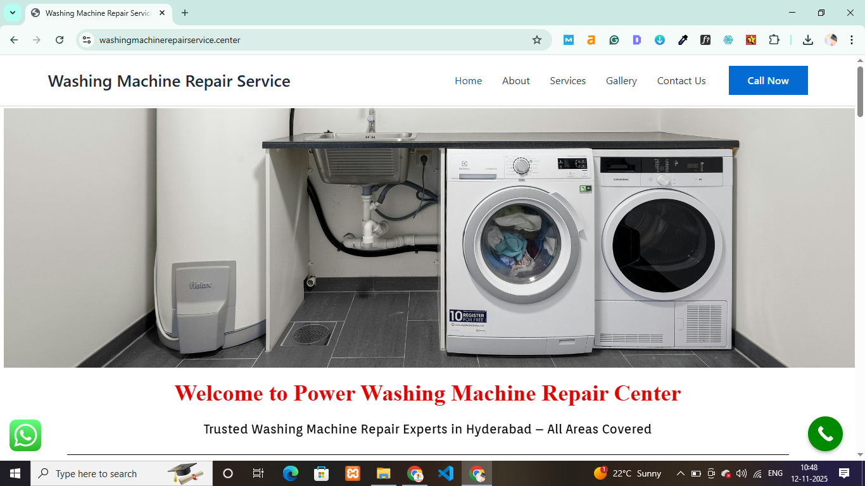
Task: Show hidden system tray icons chevron
Action: click(681, 473)
